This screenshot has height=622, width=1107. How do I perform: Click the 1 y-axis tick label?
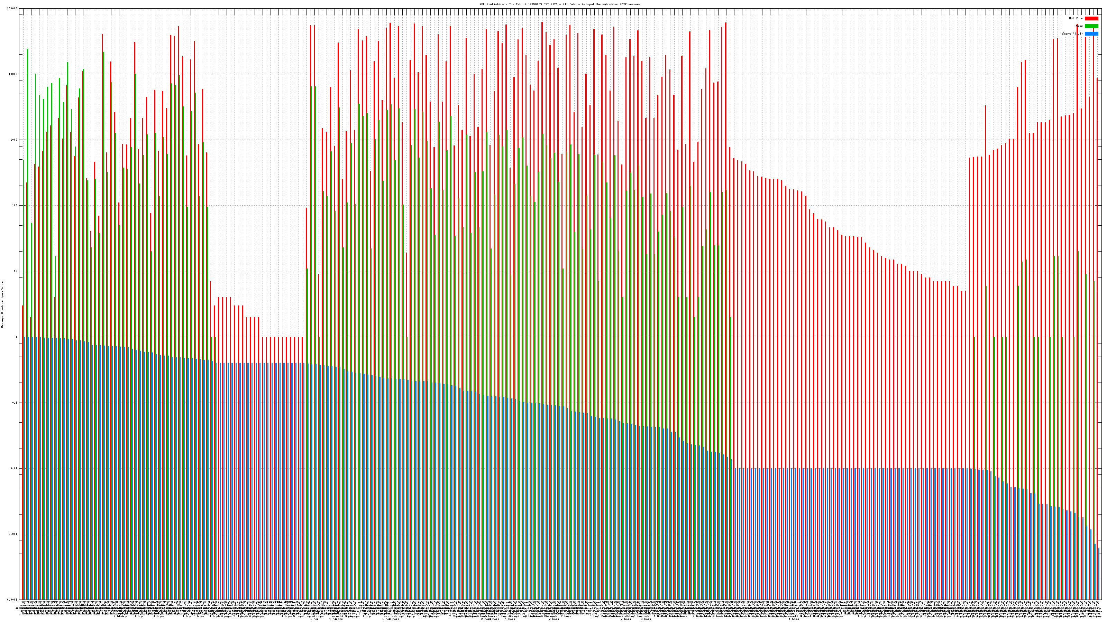coord(17,337)
